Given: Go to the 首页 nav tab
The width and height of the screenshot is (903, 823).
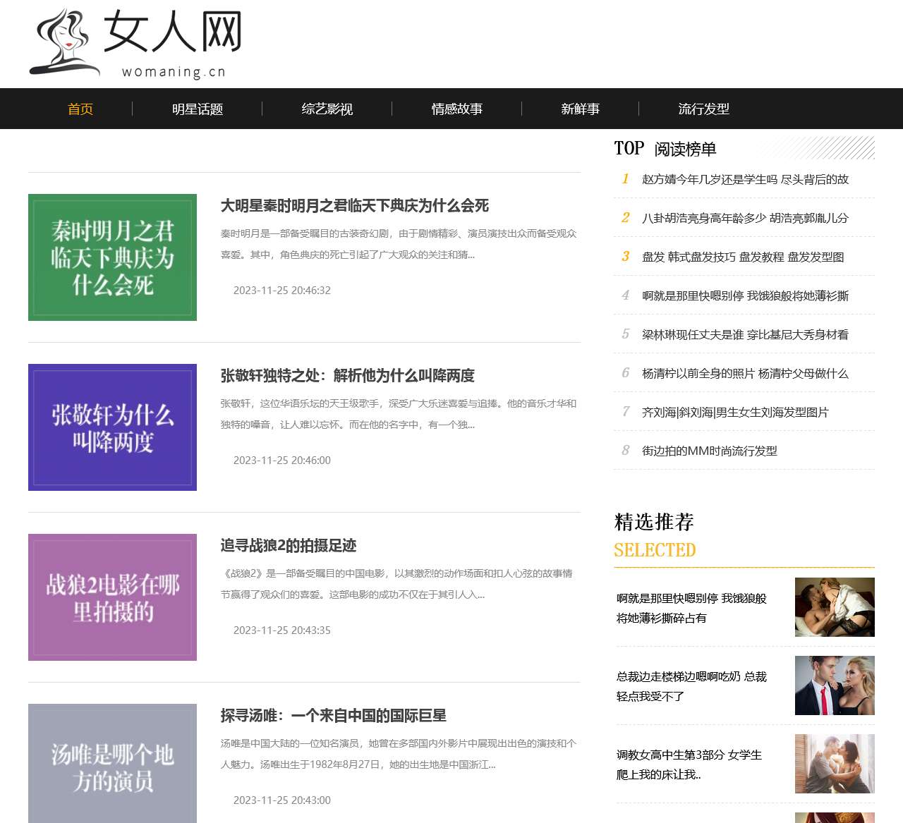Looking at the screenshot, I should click(x=80, y=109).
